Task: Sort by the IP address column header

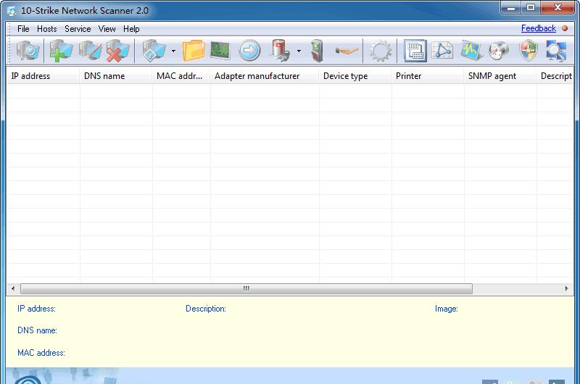Action: tap(43, 76)
